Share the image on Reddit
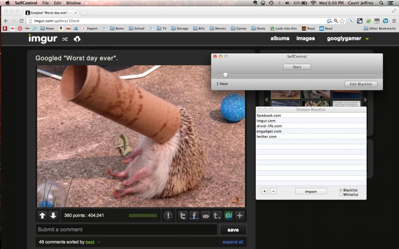 pos(206,216)
